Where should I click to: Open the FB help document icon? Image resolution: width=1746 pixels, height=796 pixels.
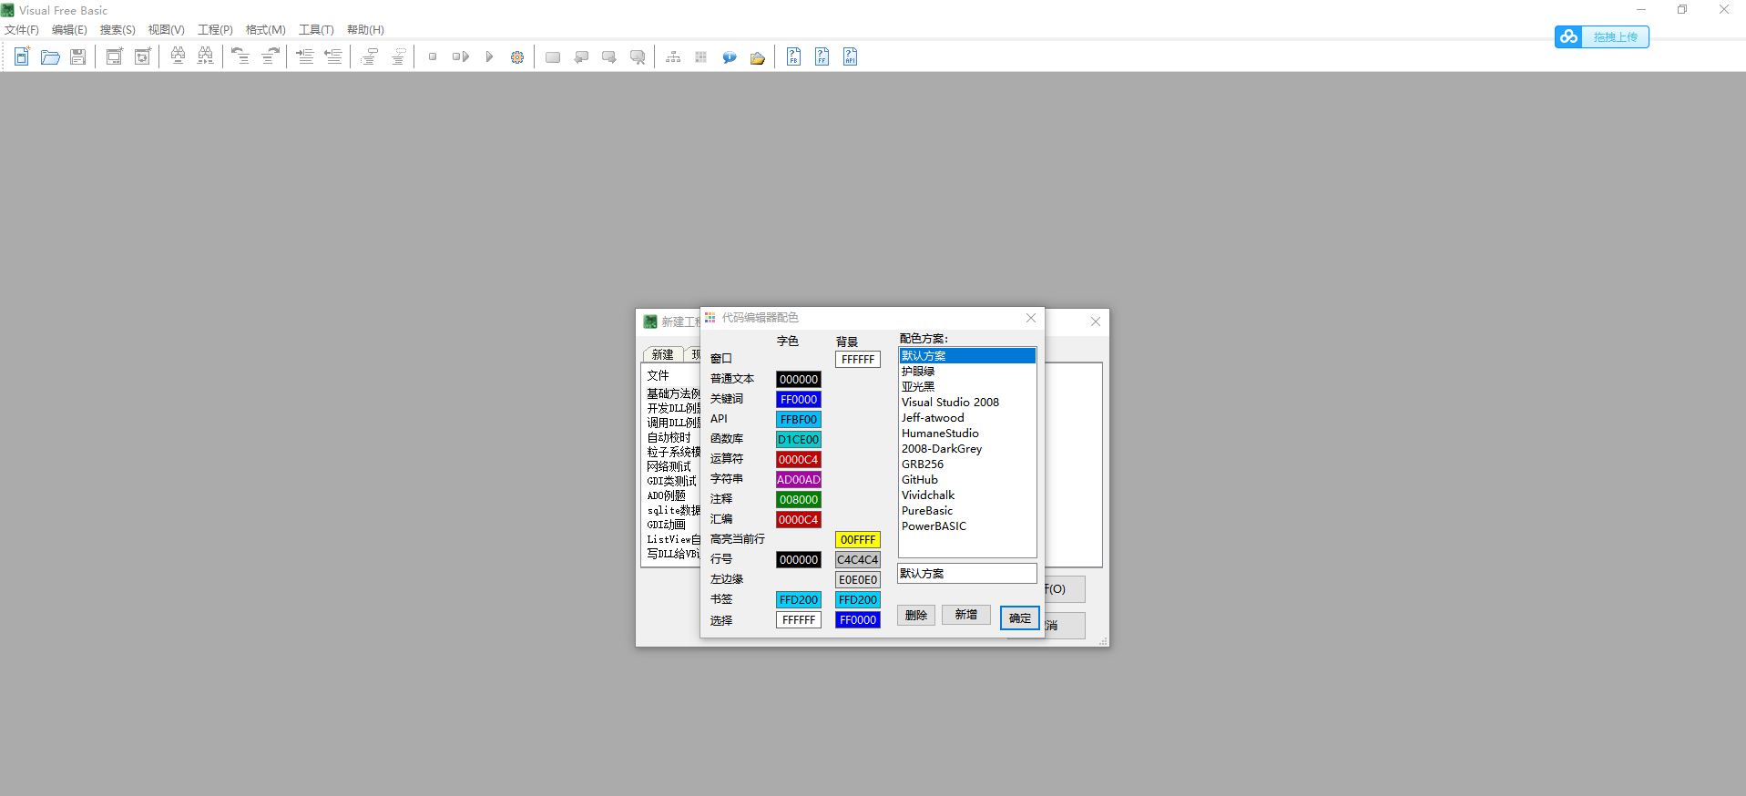click(793, 56)
